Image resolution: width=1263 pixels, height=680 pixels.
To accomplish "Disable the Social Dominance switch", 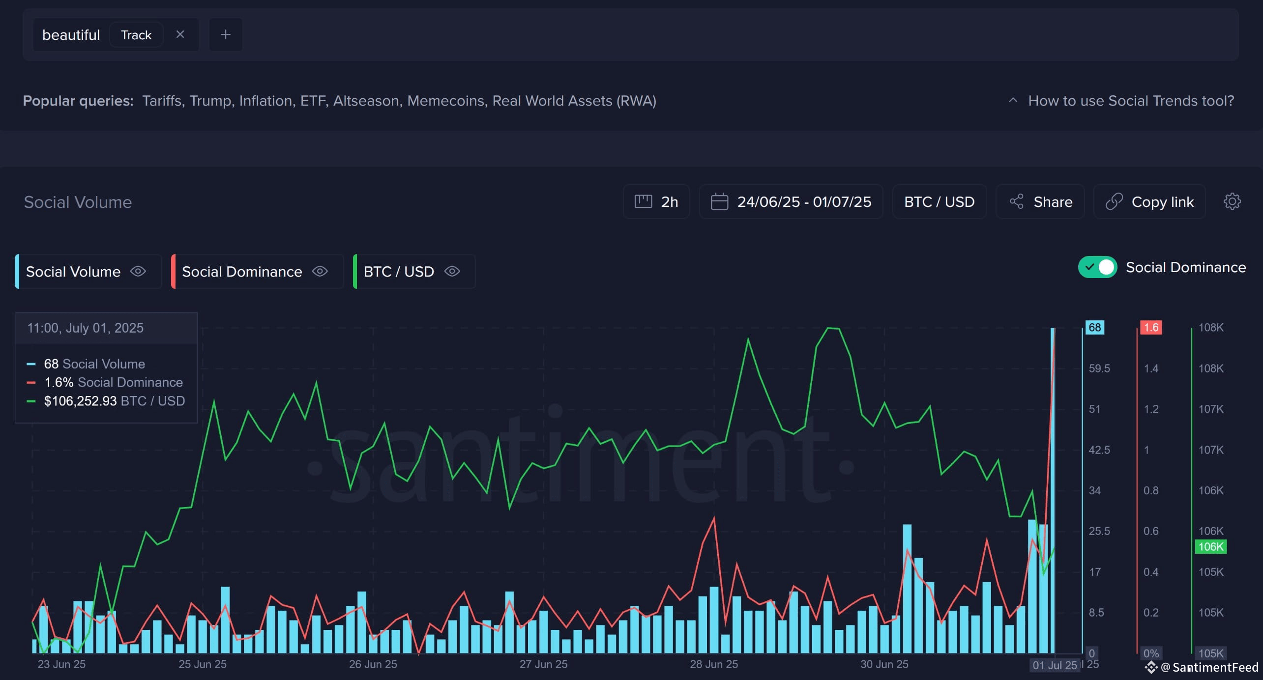I will [1097, 267].
